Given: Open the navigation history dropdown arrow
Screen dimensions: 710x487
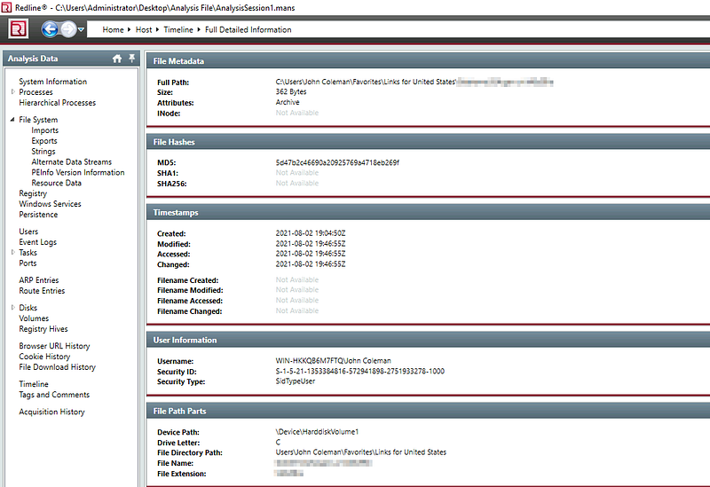Looking at the screenshot, I should coord(81,30).
